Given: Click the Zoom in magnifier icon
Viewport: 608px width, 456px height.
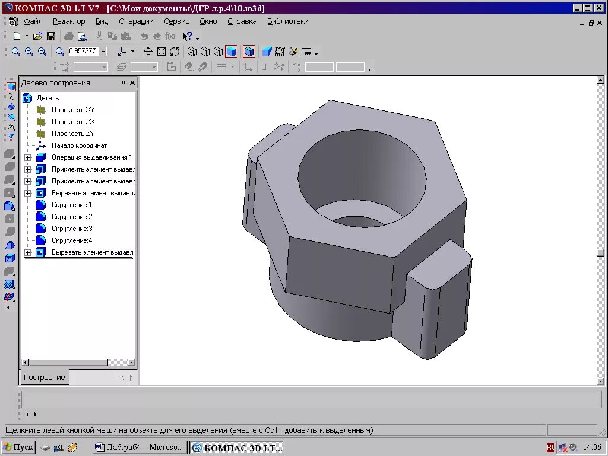Looking at the screenshot, I should [28, 52].
